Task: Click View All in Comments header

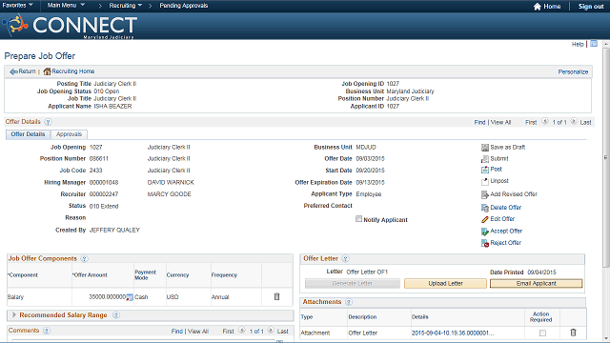Action: pos(198,332)
